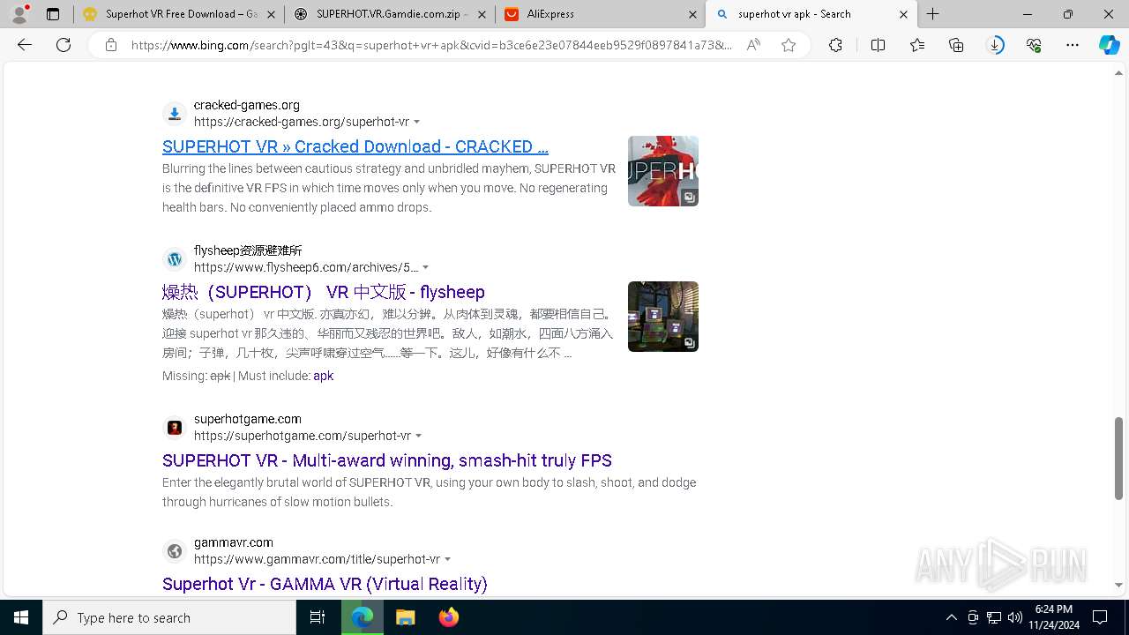The width and height of the screenshot is (1129, 635).
Task: Switch to Superhot VR Free Download tab
Action: point(178,14)
